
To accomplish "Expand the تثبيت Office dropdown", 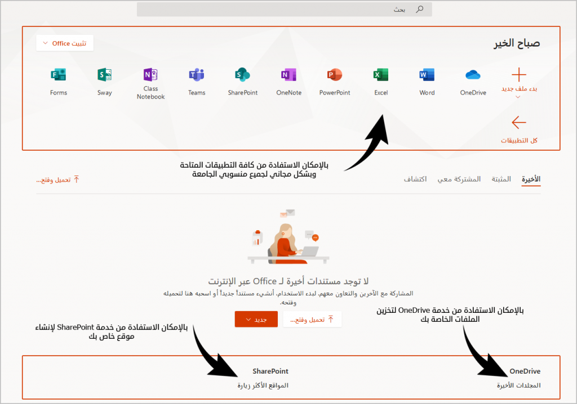I will click(x=65, y=43).
